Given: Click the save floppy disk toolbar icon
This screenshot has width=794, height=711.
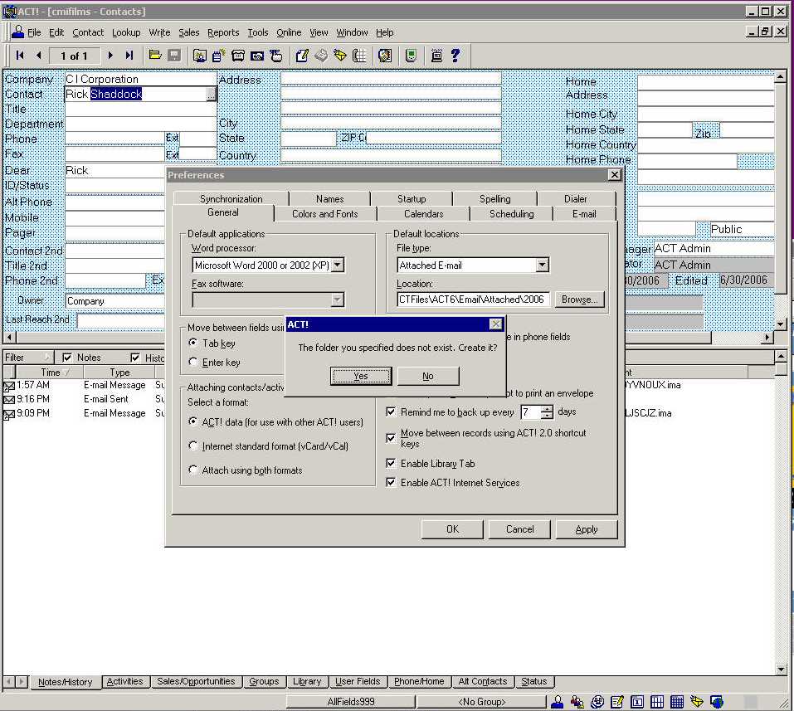Looking at the screenshot, I should tap(174, 56).
